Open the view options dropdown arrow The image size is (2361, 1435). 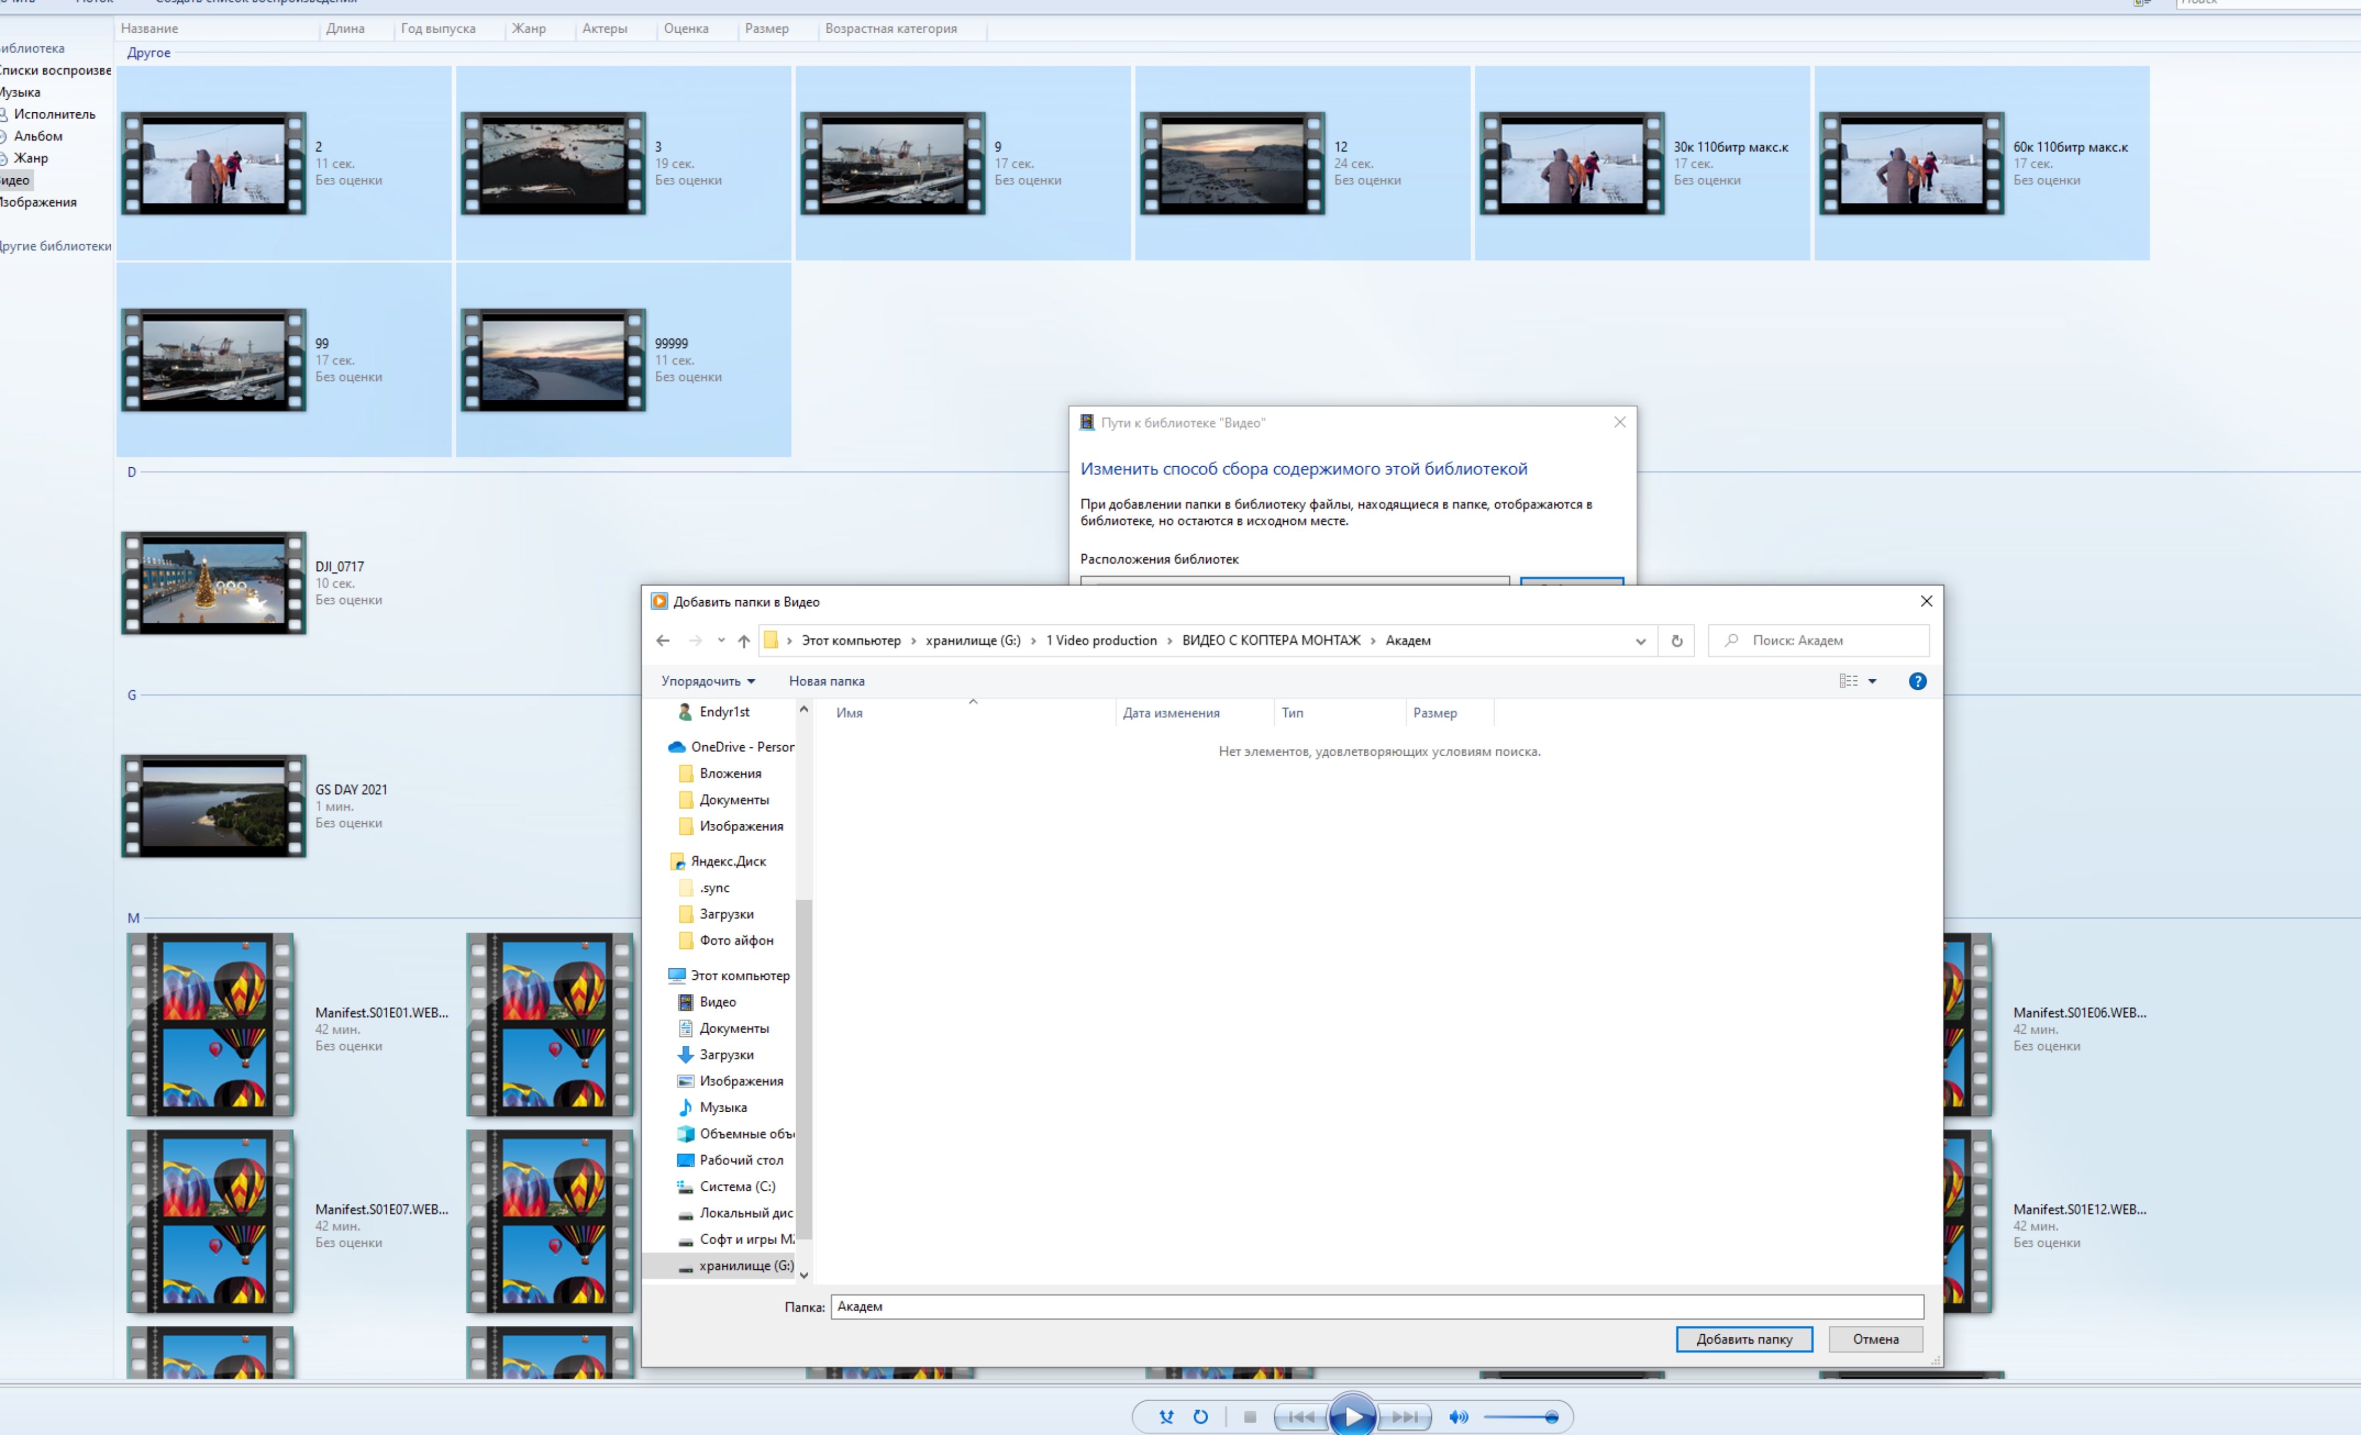[x=1872, y=681]
